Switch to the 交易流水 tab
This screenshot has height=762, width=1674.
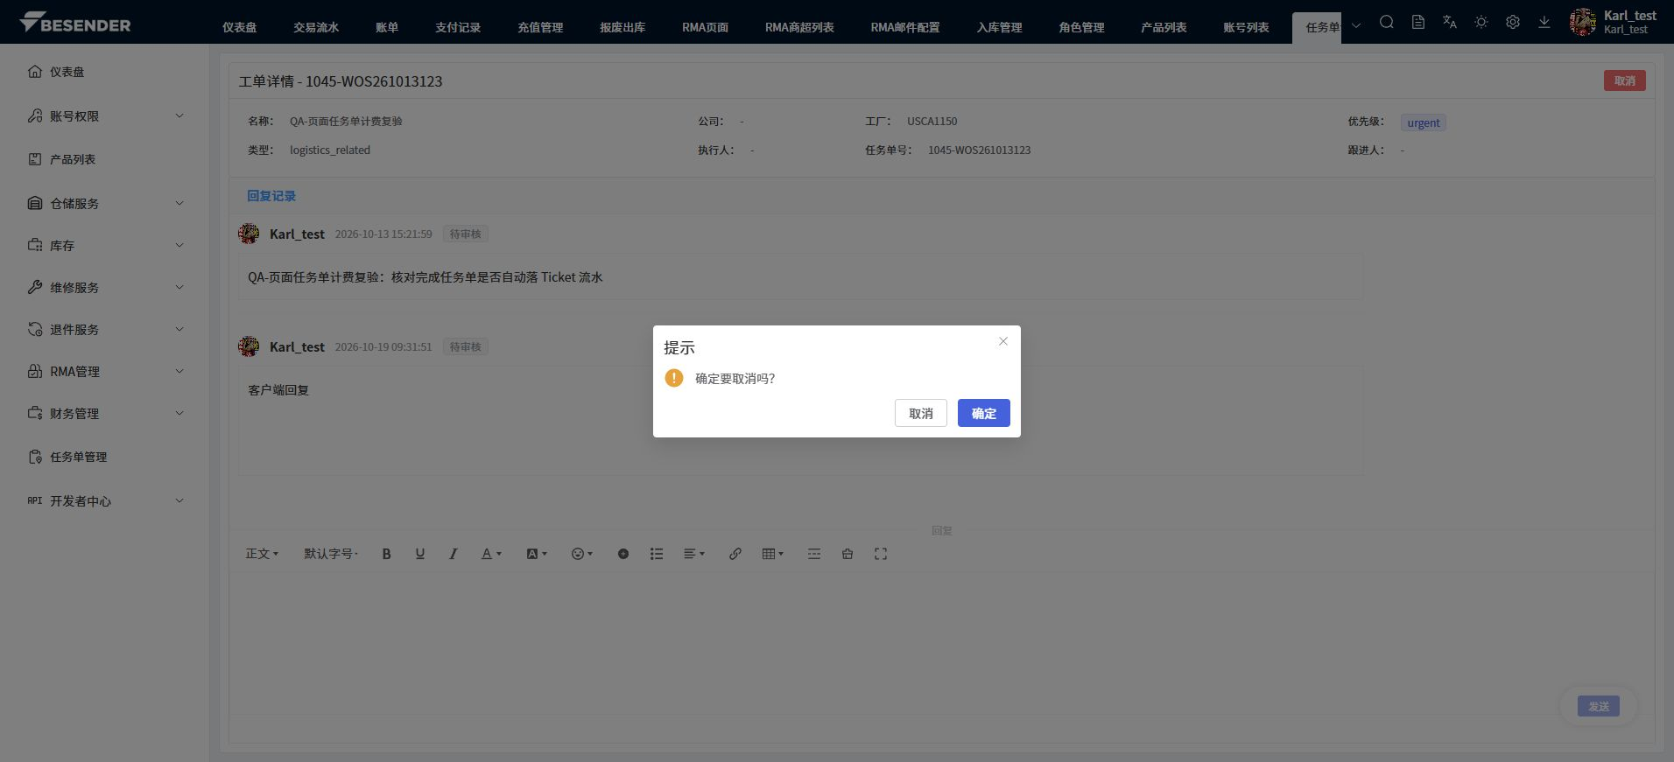[x=316, y=27]
